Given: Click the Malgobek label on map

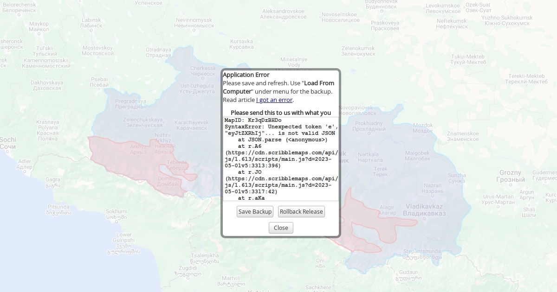Looking at the screenshot, I should [x=417, y=156].
